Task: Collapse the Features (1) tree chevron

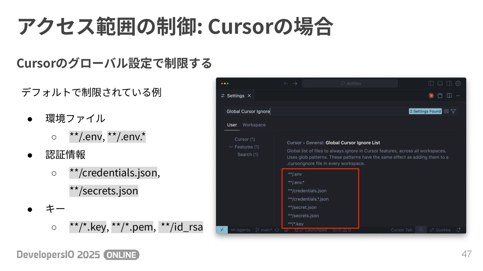Action: [231, 147]
